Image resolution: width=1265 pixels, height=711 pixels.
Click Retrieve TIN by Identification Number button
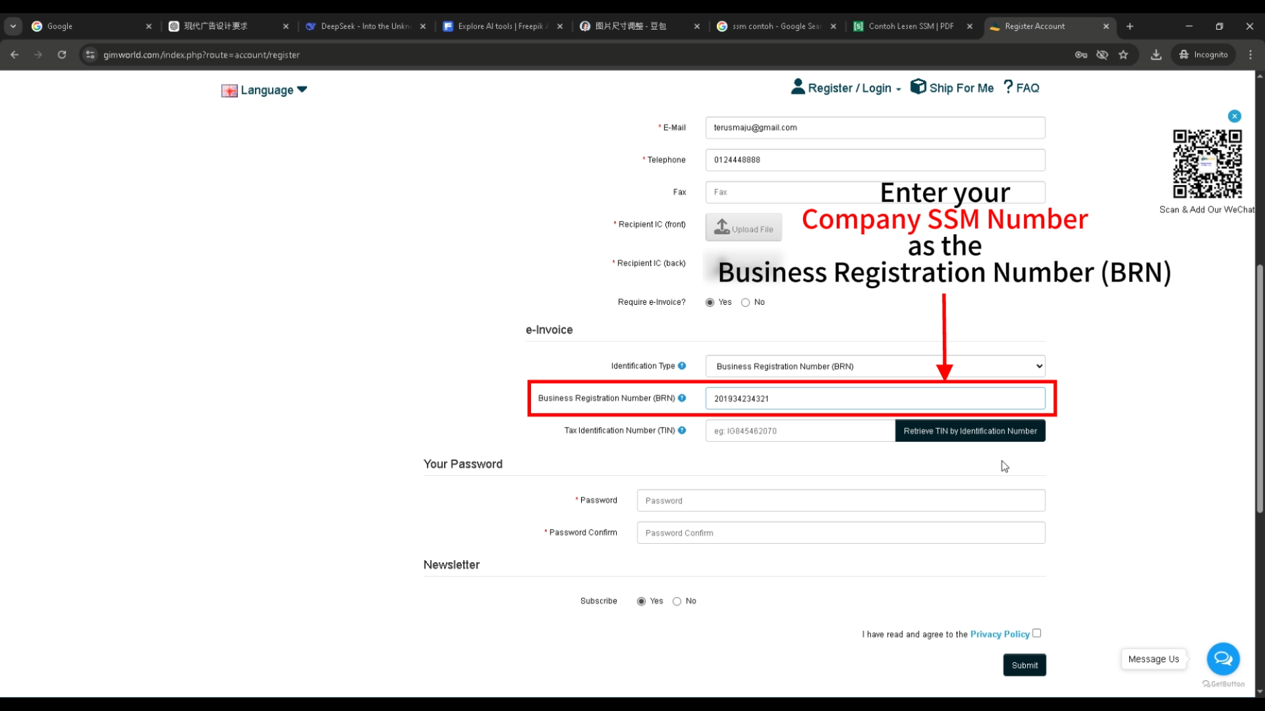[x=970, y=431]
